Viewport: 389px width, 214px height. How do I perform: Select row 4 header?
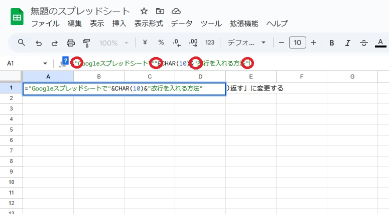pos(11,119)
